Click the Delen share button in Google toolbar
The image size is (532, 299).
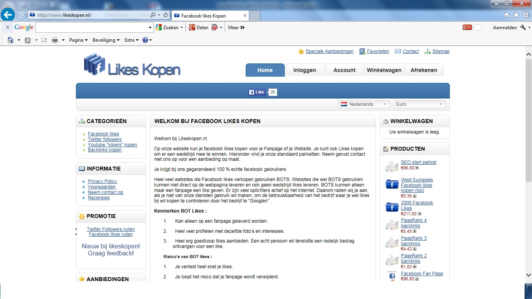(x=199, y=28)
